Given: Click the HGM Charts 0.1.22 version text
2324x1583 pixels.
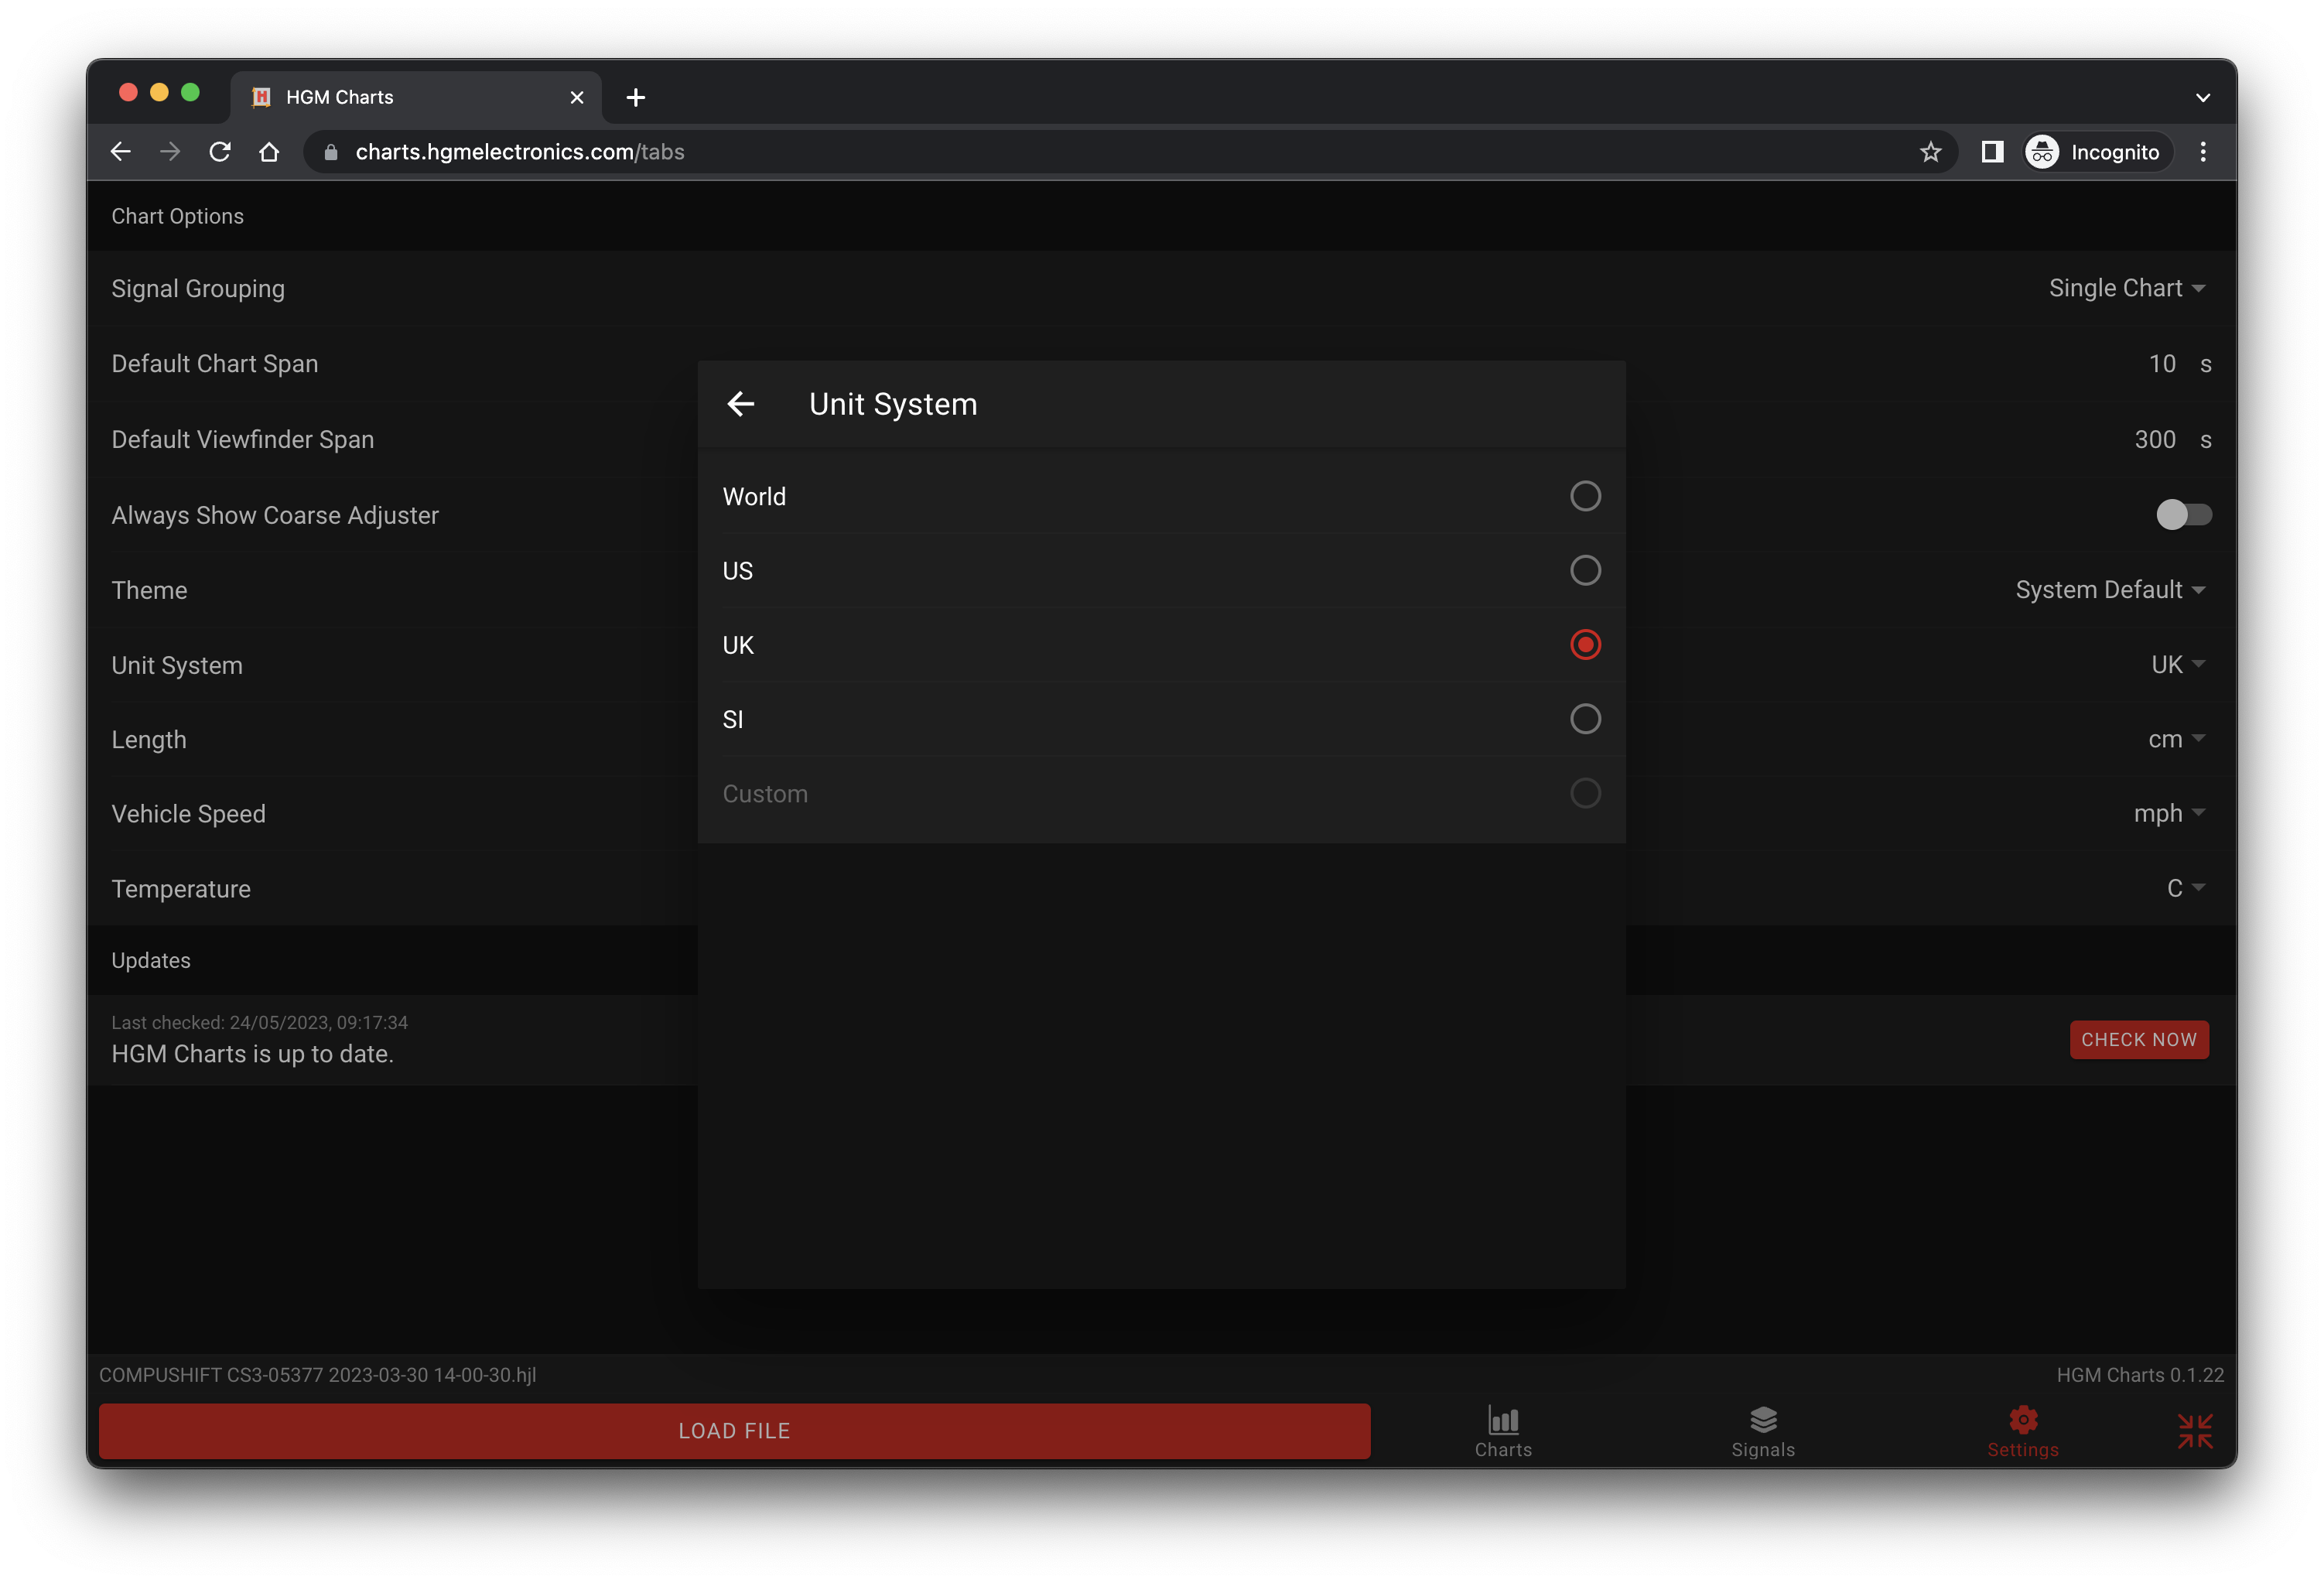Looking at the screenshot, I should [x=2140, y=1375].
